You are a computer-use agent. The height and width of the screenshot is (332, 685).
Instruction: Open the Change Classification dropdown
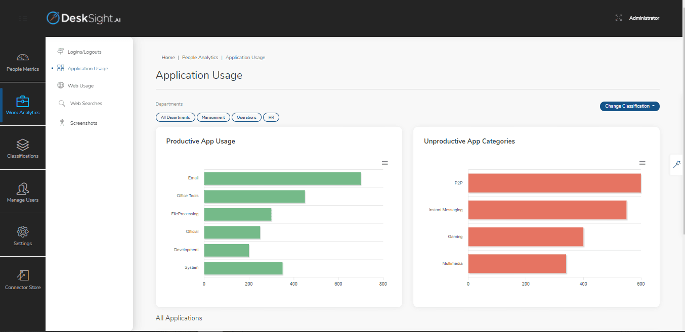coord(629,106)
